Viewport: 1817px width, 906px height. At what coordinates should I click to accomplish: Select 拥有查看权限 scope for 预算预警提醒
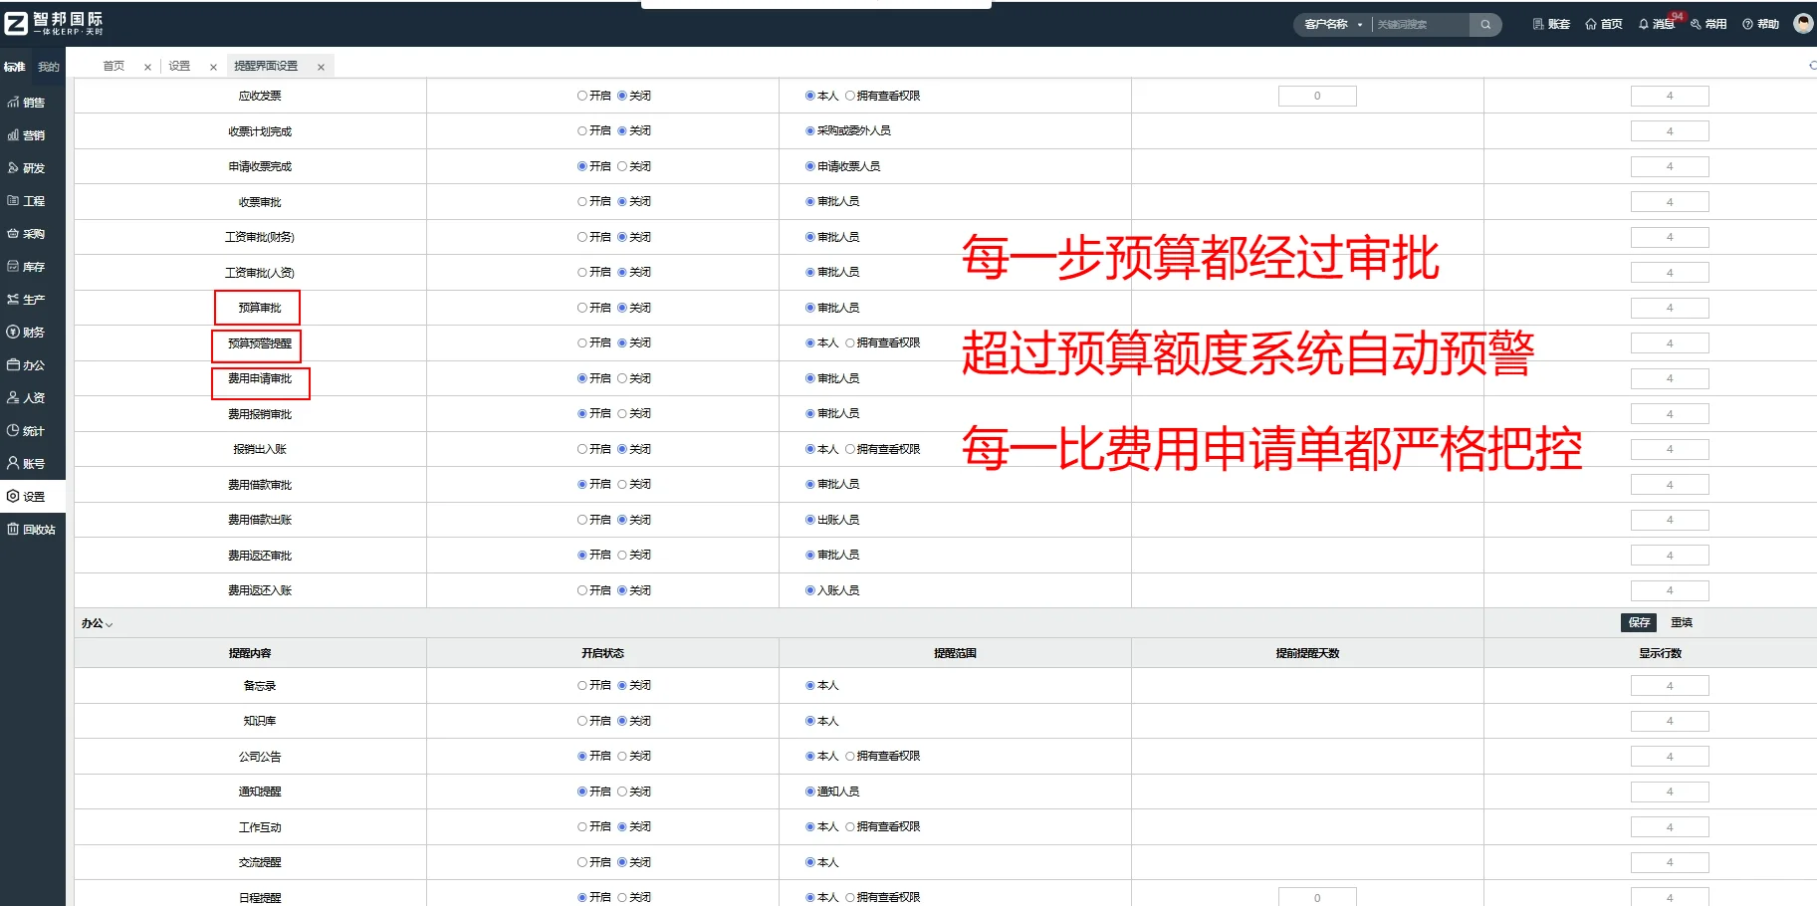[850, 342]
